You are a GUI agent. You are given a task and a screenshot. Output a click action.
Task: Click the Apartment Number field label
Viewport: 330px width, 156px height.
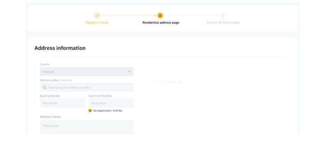pyautogui.click(x=100, y=96)
